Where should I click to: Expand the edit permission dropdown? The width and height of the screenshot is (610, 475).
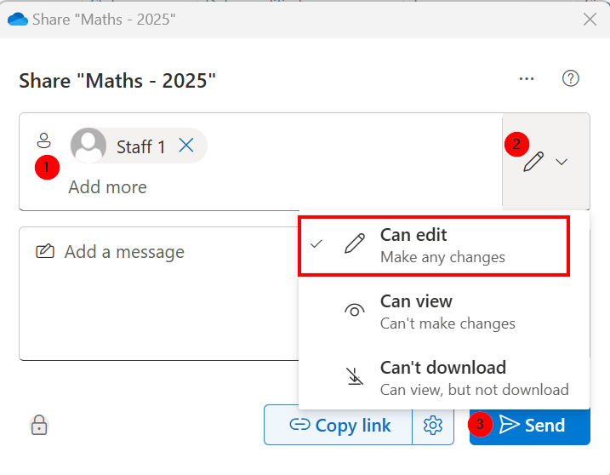(562, 162)
